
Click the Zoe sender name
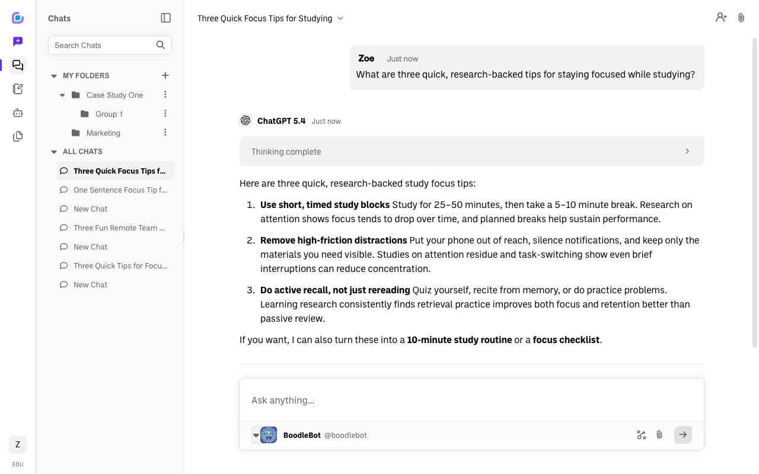[x=366, y=58]
